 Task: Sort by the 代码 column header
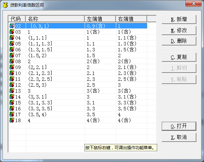point(17,19)
